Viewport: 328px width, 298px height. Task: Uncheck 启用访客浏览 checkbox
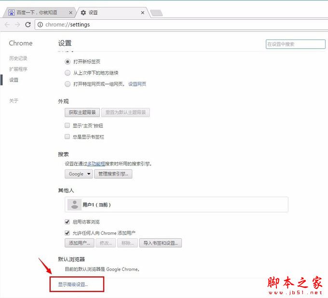pyautogui.click(x=67, y=222)
